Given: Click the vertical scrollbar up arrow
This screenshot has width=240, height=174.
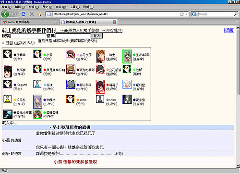Looking at the screenshot, I should 238,27.
